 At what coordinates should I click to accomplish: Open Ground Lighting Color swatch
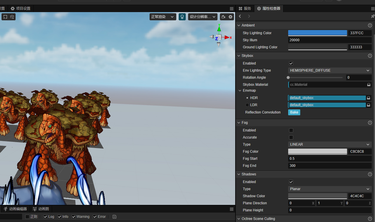(318, 47)
